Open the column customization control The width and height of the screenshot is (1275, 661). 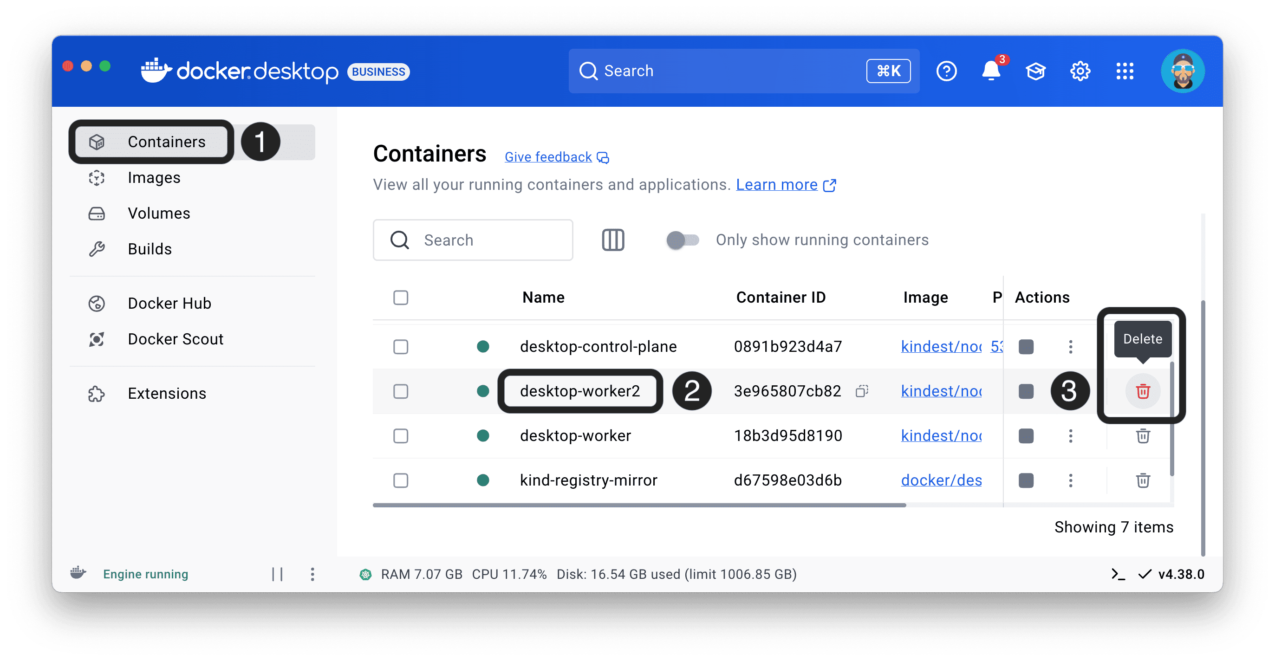point(613,240)
